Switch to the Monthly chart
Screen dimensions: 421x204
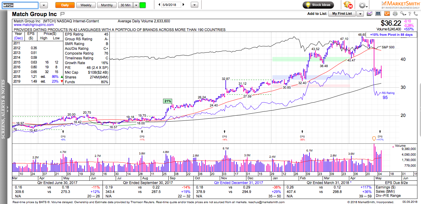tap(107, 5)
